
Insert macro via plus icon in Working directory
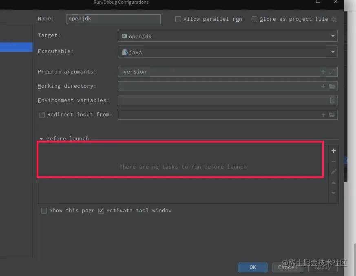pyautogui.click(x=323, y=86)
